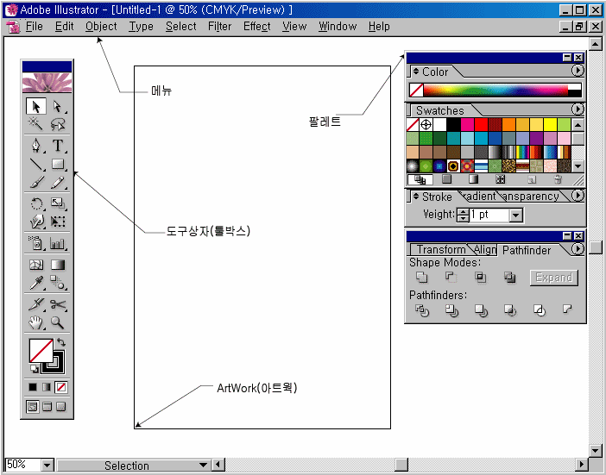Select the Magic Wand tool
Image resolution: width=606 pixels, height=475 pixels.
tap(36, 124)
